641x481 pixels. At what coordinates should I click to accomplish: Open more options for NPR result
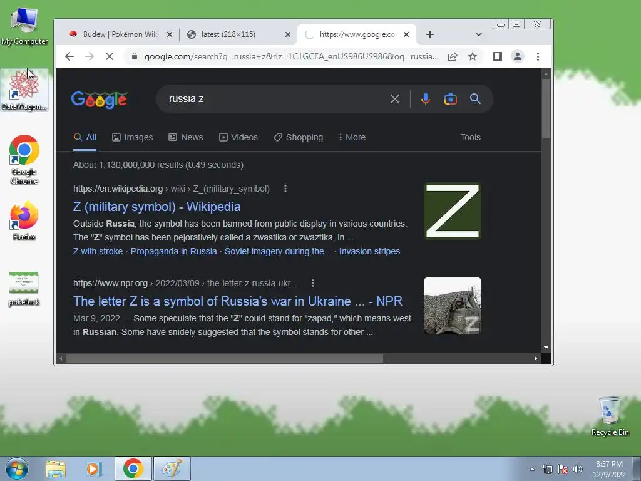[313, 283]
